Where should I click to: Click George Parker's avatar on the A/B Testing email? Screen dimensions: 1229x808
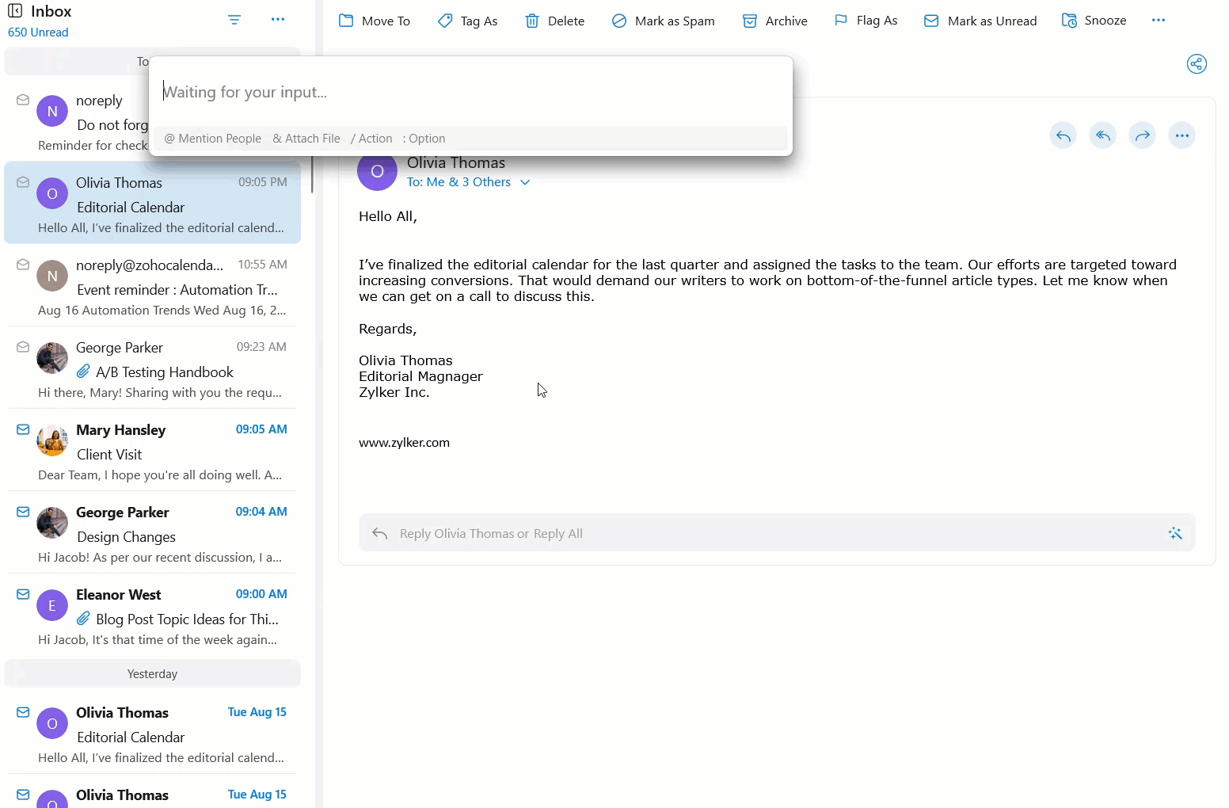(x=52, y=358)
